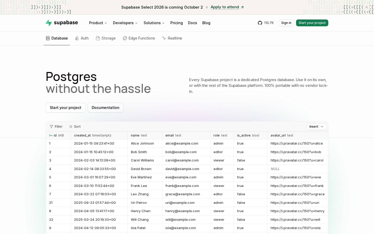
Task: Click the Storage folder icon
Action: 98,38
